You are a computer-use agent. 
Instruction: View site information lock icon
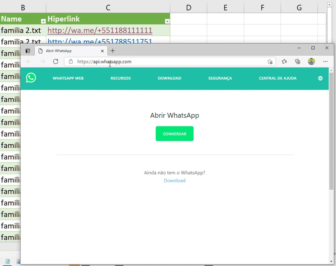coord(71,62)
